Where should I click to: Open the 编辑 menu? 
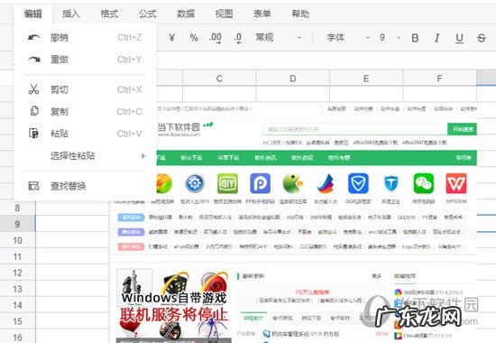point(32,14)
